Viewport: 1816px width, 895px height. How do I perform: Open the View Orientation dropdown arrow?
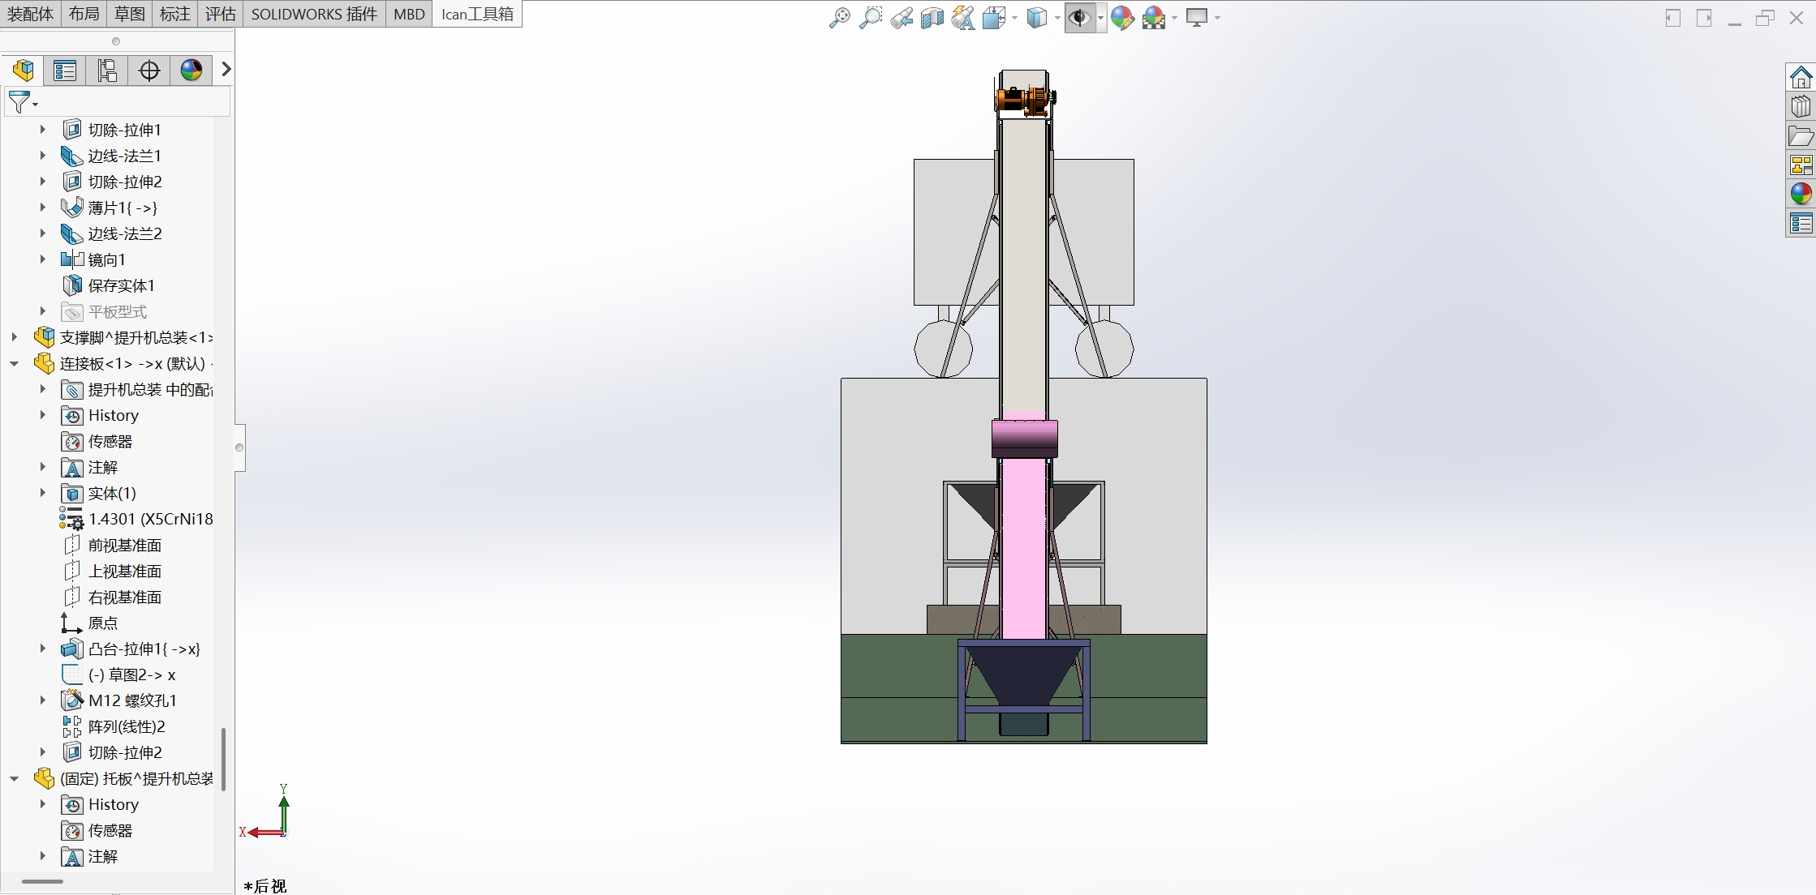(1014, 18)
